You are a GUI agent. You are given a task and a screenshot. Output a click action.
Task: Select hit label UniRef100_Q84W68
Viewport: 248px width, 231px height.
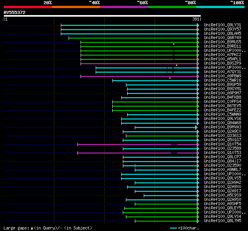click(222, 123)
